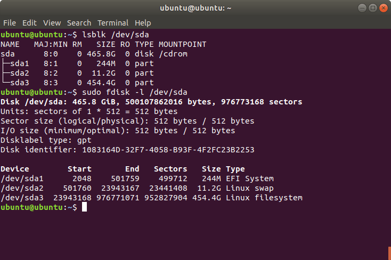
Task: Click the 8:2 MAJ:MIN value
Action: click(51, 73)
